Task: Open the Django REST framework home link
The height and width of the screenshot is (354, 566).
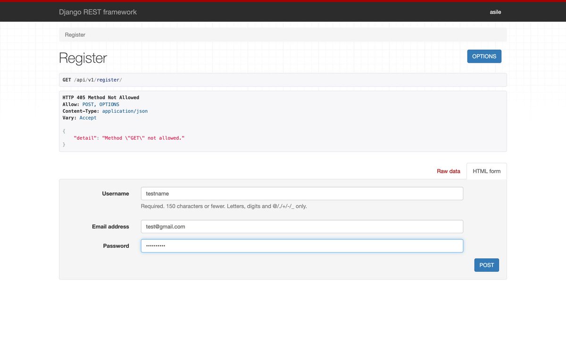Action: 98,12
